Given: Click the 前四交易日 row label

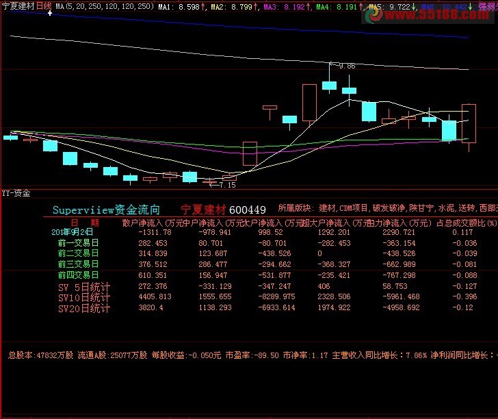Looking at the screenshot, I should 78,275.
